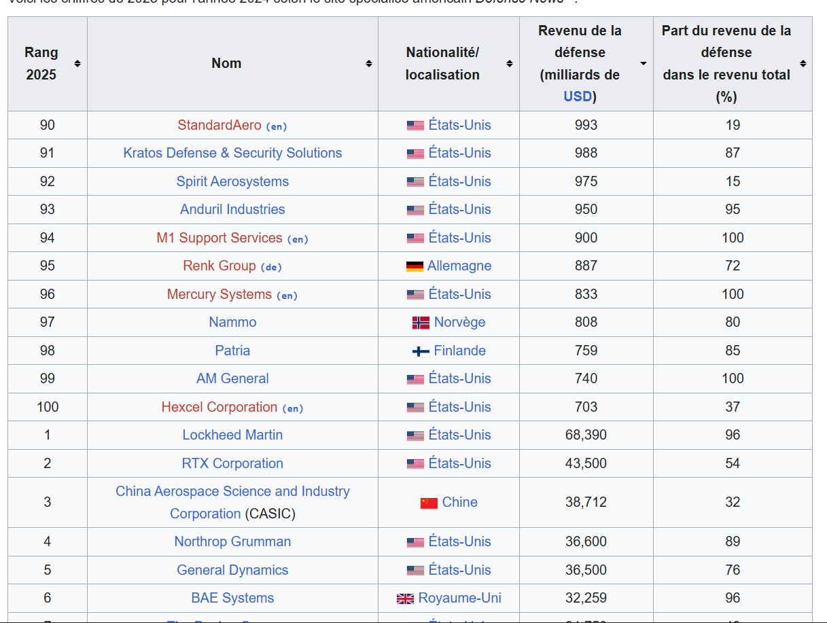The width and height of the screenshot is (827, 623).
Task: Open Anduril Industries link
Action: pyautogui.click(x=232, y=209)
